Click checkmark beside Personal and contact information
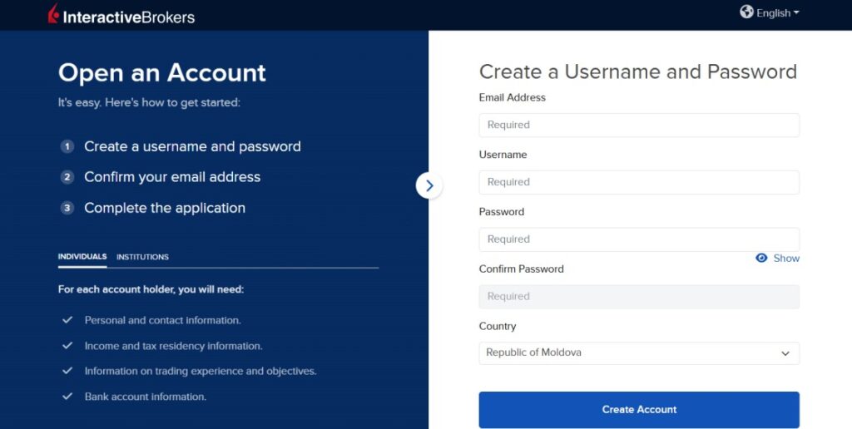 coord(67,320)
